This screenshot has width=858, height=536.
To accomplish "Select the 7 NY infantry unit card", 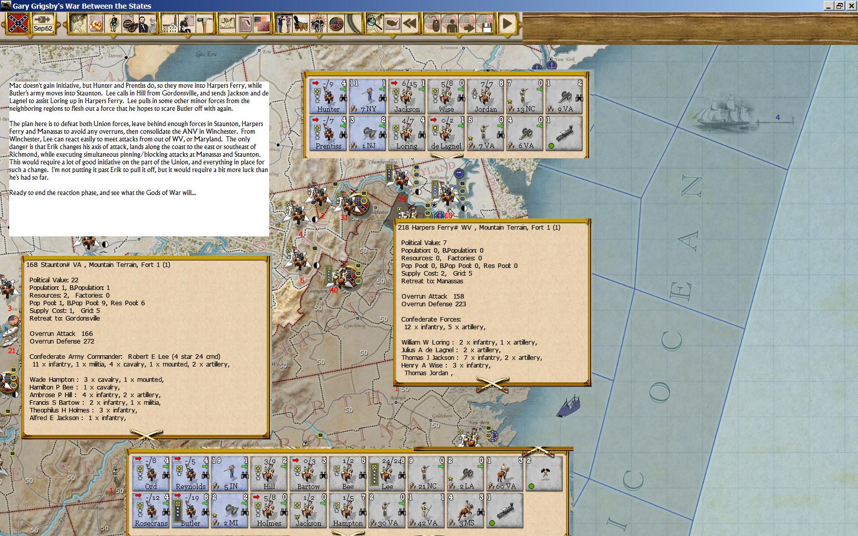I will [368, 96].
